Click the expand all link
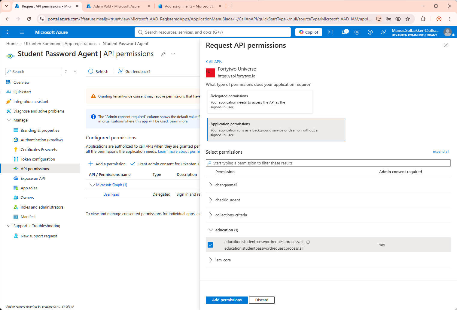 (441, 152)
